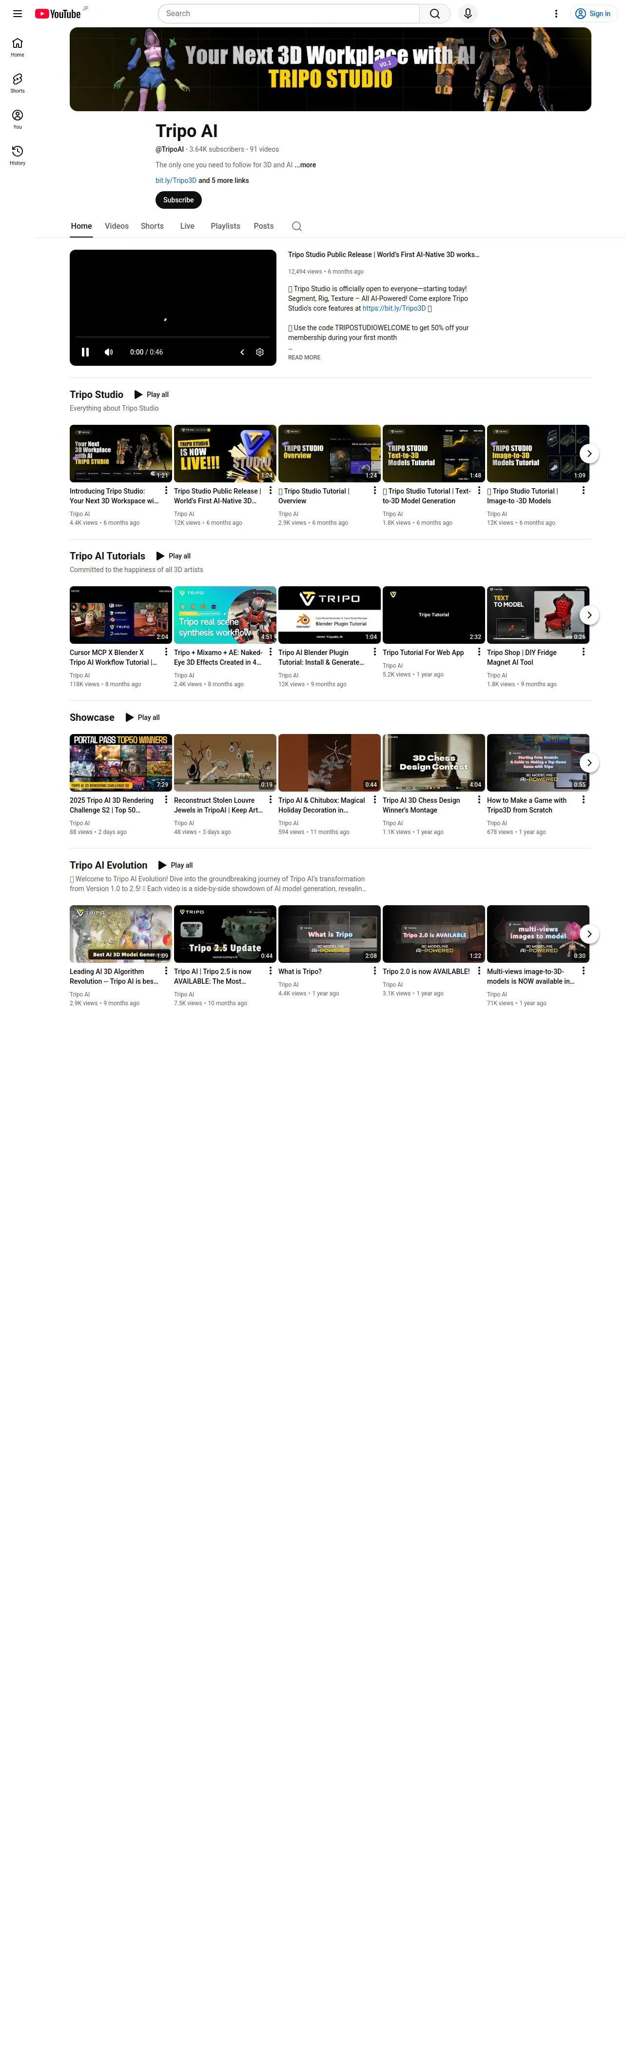Go to Home in sidebar
This screenshot has width=626, height=2066.
[x=18, y=47]
